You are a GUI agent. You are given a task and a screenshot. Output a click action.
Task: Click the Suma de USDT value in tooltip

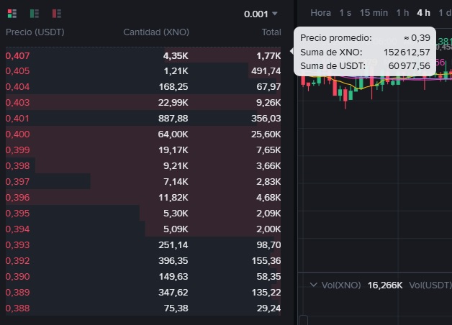coord(410,66)
